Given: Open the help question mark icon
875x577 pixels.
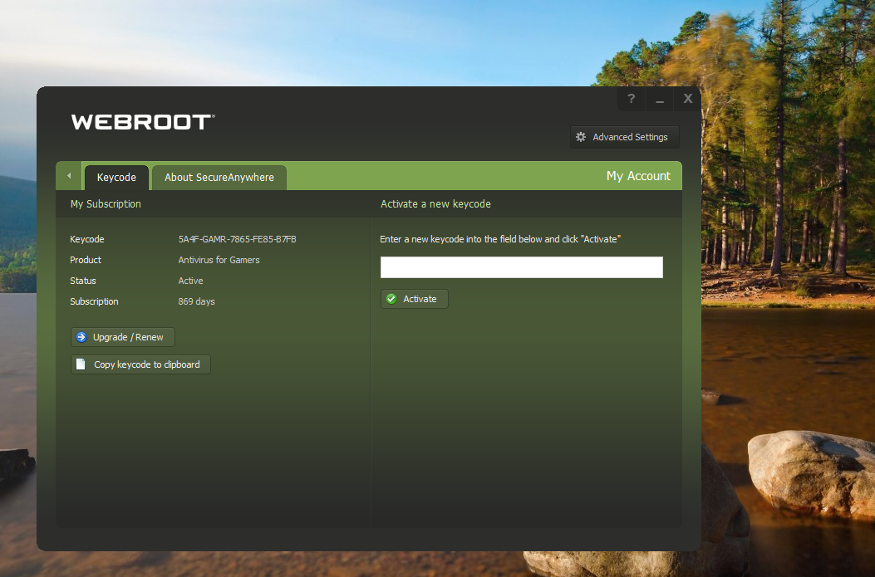Looking at the screenshot, I should tap(632, 99).
